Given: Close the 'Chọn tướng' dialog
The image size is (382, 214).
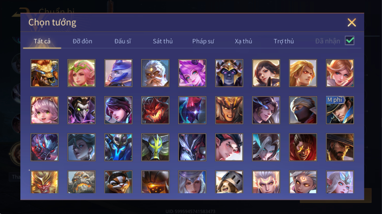Looking at the screenshot, I should coord(351,22).
